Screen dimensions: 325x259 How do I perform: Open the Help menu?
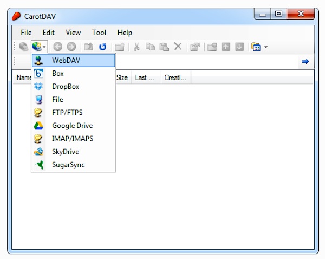(125, 33)
